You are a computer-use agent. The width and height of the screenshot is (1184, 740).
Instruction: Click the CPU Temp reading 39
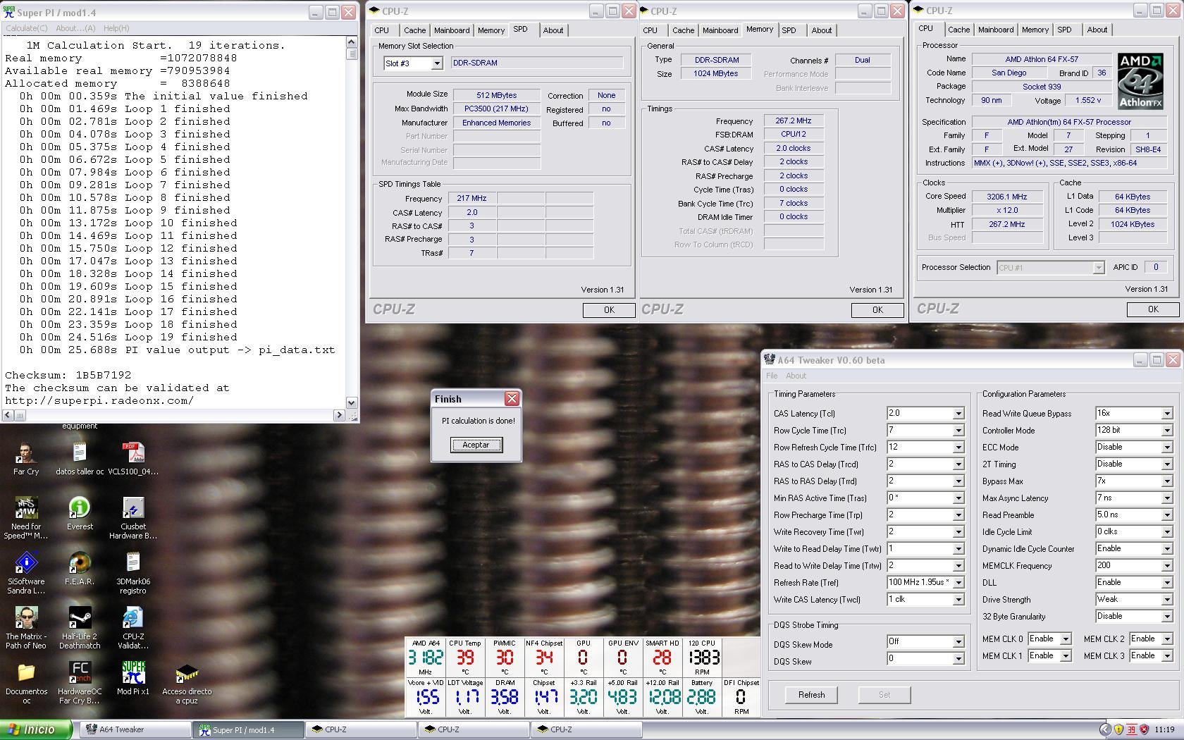pyautogui.click(x=465, y=658)
